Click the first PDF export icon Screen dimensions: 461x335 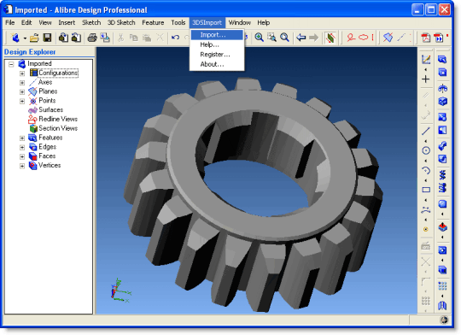426,38
